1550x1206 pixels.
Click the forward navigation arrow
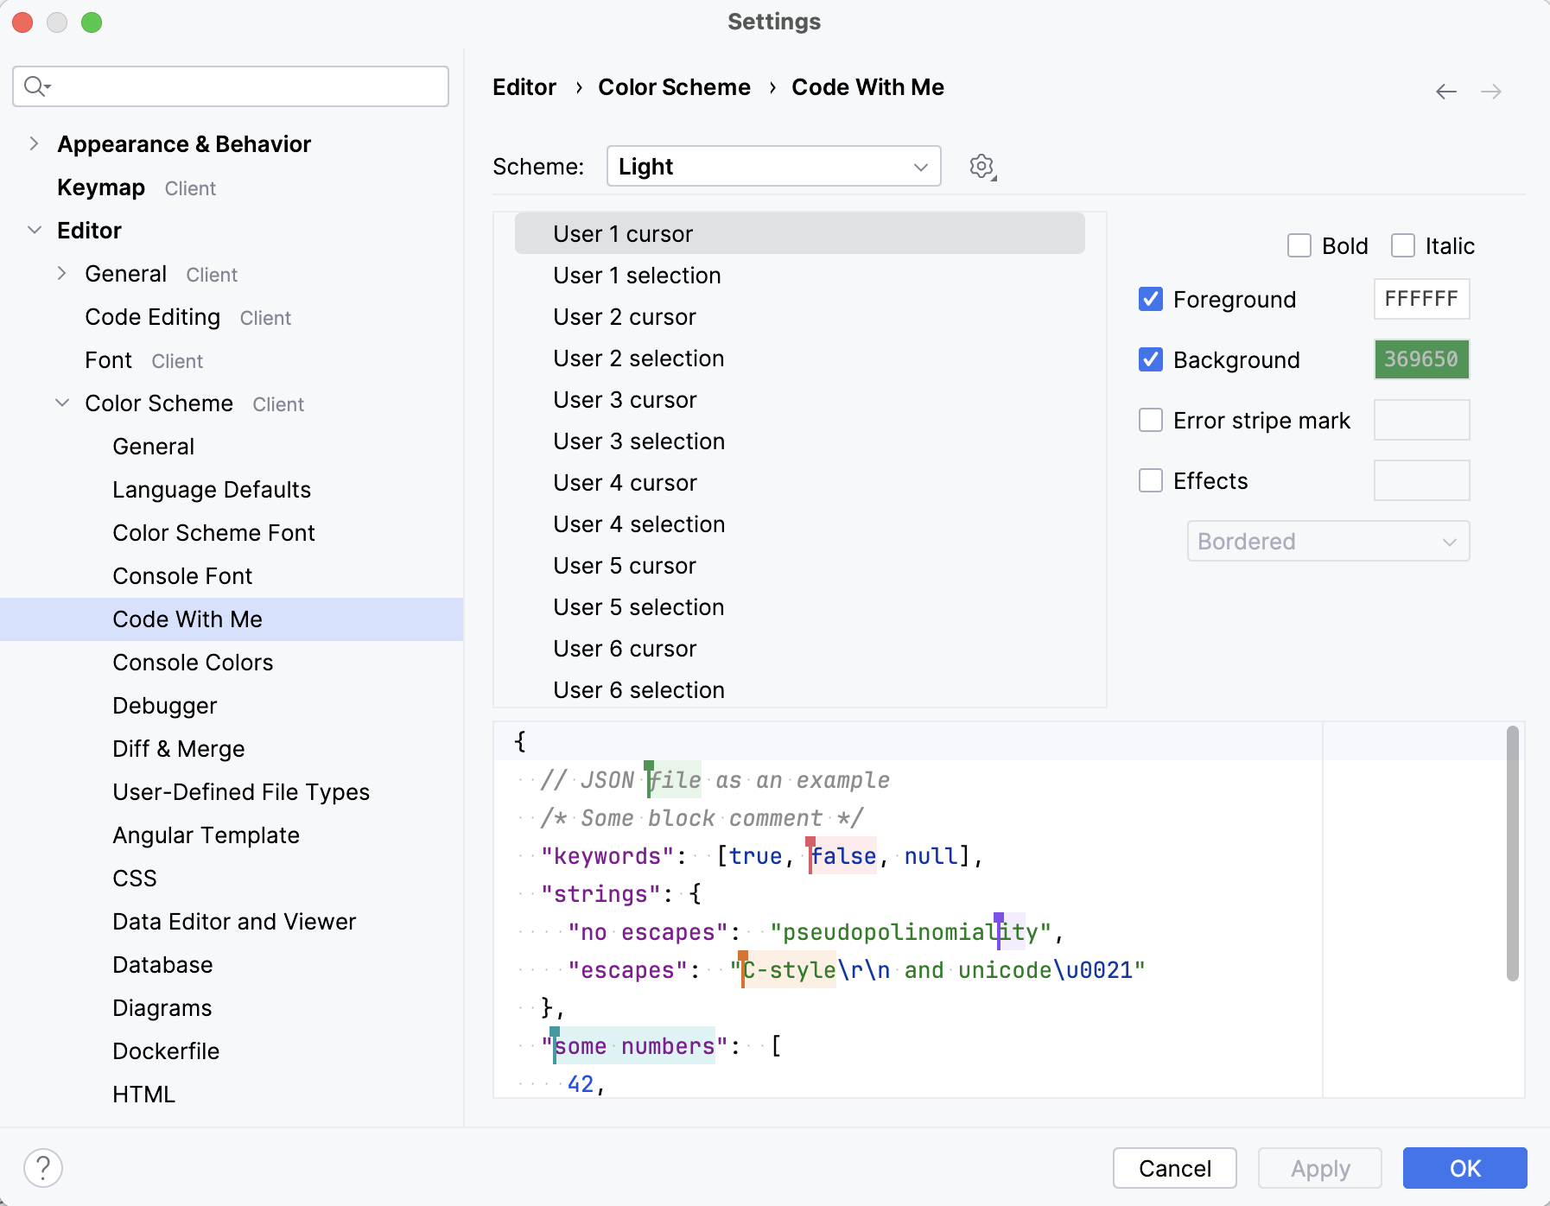pyautogui.click(x=1492, y=91)
